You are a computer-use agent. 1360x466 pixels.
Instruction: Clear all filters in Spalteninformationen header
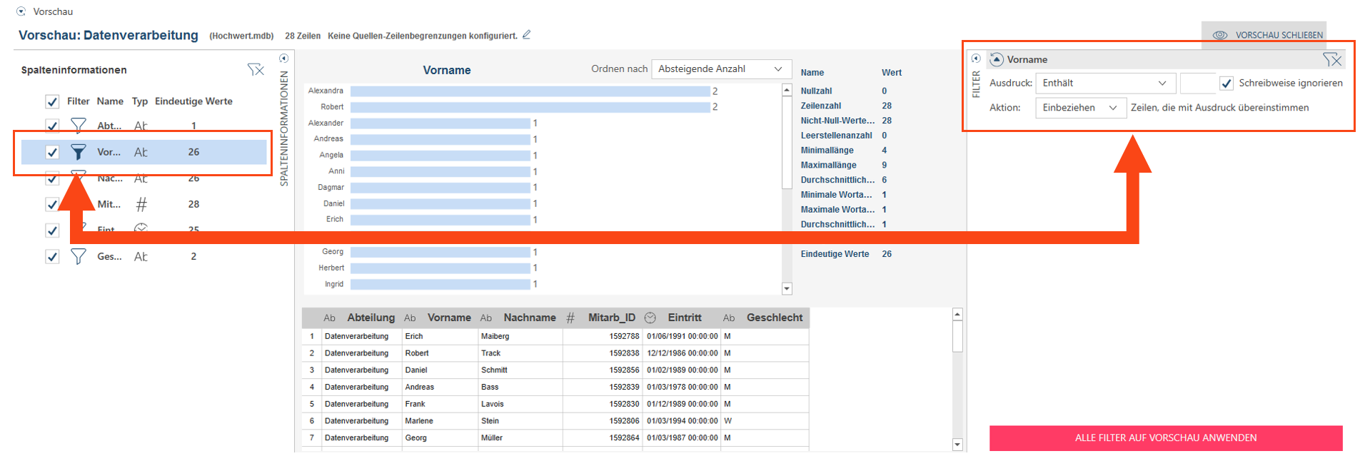point(256,69)
